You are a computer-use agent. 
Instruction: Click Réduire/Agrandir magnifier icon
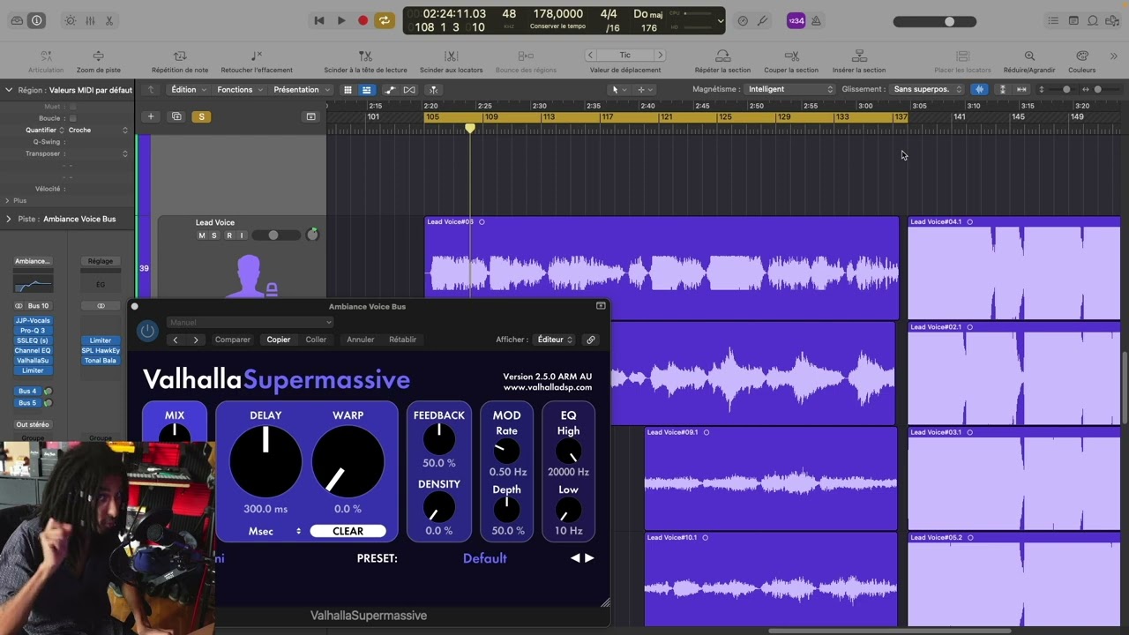tap(1029, 56)
